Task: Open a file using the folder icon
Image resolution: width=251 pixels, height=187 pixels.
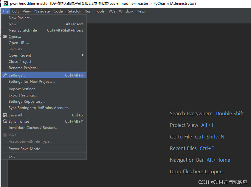Action: point(5,36)
